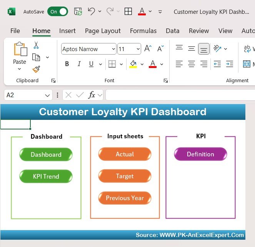Image resolution: width=255 pixels, height=247 pixels.
Task: Click the Name Box showing A2
Action: [28, 95]
